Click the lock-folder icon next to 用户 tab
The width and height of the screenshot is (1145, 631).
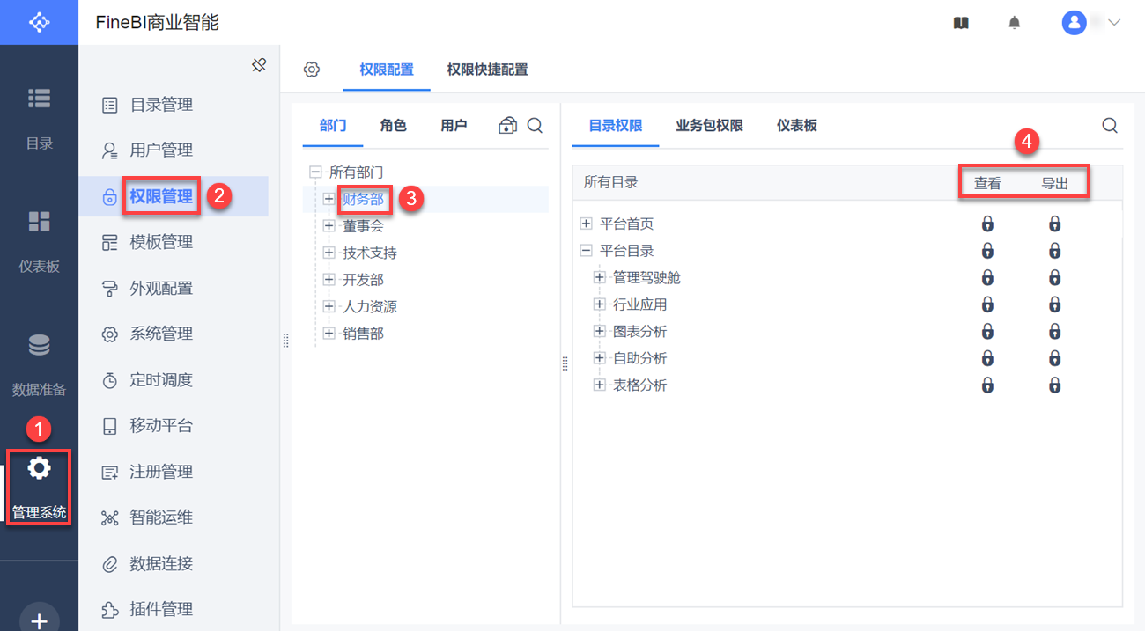click(507, 126)
